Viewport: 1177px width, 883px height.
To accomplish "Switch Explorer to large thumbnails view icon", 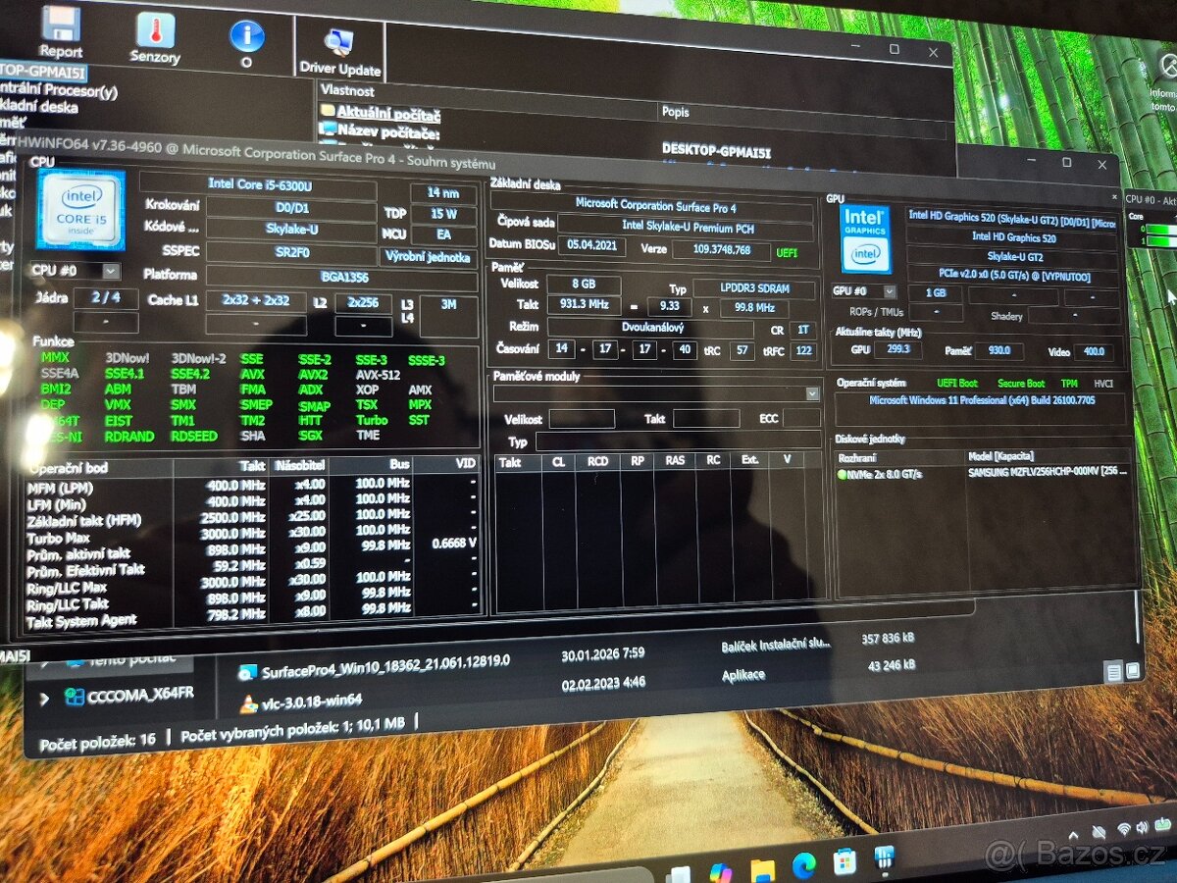I will click(1133, 671).
